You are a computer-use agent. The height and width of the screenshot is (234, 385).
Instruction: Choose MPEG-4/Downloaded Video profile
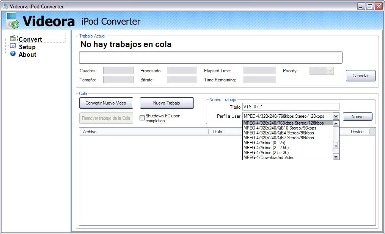[288, 157]
